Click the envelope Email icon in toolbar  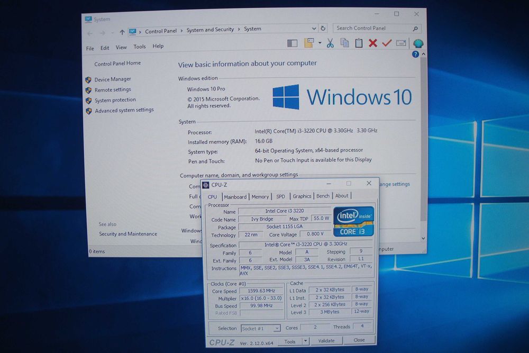[401, 43]
